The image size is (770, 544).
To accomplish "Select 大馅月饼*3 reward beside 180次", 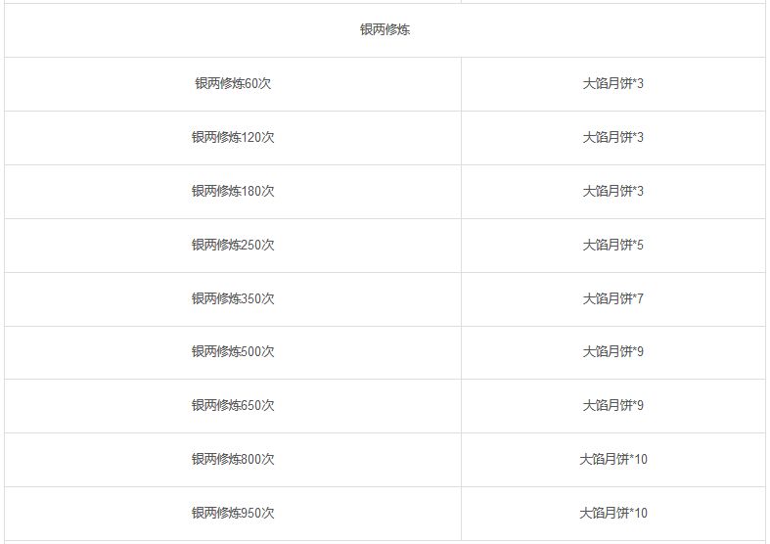I will [x=612, y=191].
